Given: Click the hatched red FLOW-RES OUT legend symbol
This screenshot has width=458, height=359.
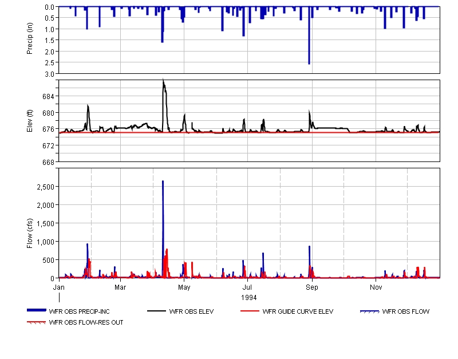Looking at the screenshot, I should pyautogui.click(x=37, y=322).
